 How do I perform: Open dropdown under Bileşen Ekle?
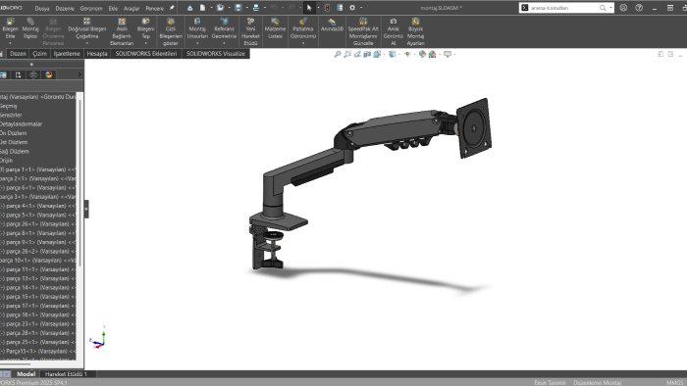tap(10, 43)
